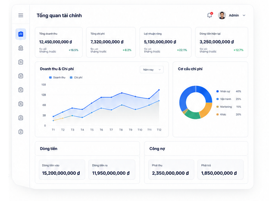Click the Cơ cấu chi phí heading
This screenshot has width=269, height=201.
pyautogui.click(x=190, y=69)
